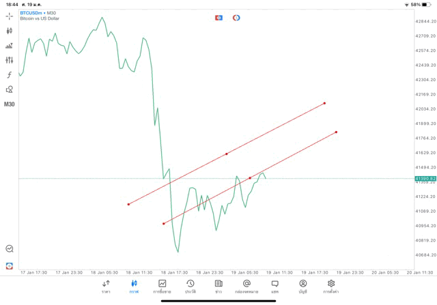Viewport: 437px width, 305px height.
Task: Open the indicators function icon
Action: point(10,75)
